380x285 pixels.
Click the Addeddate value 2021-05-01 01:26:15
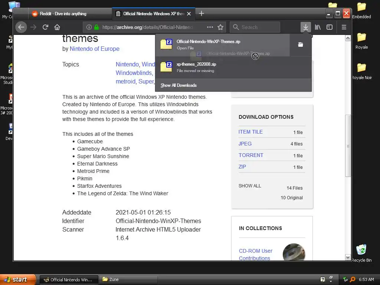coord(143,212)
